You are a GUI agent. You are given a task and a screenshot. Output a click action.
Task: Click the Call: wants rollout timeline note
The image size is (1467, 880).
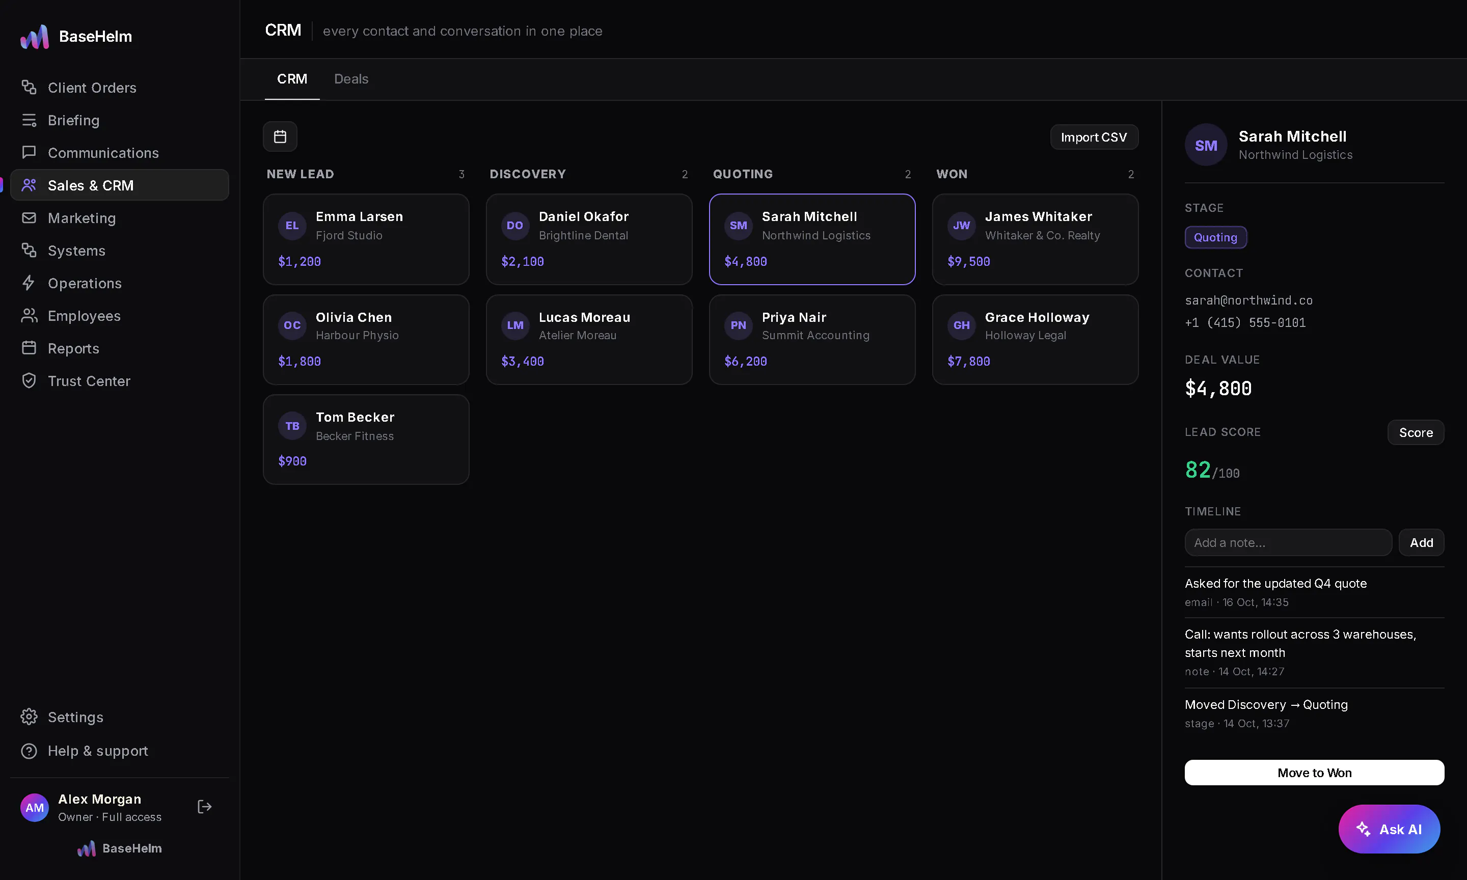pos(1314,652)
